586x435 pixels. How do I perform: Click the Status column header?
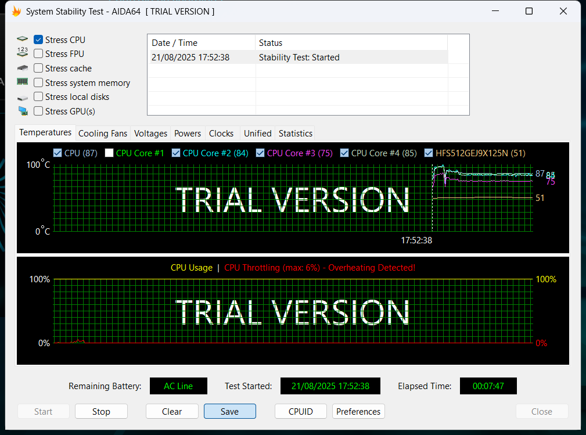[351, 42]
